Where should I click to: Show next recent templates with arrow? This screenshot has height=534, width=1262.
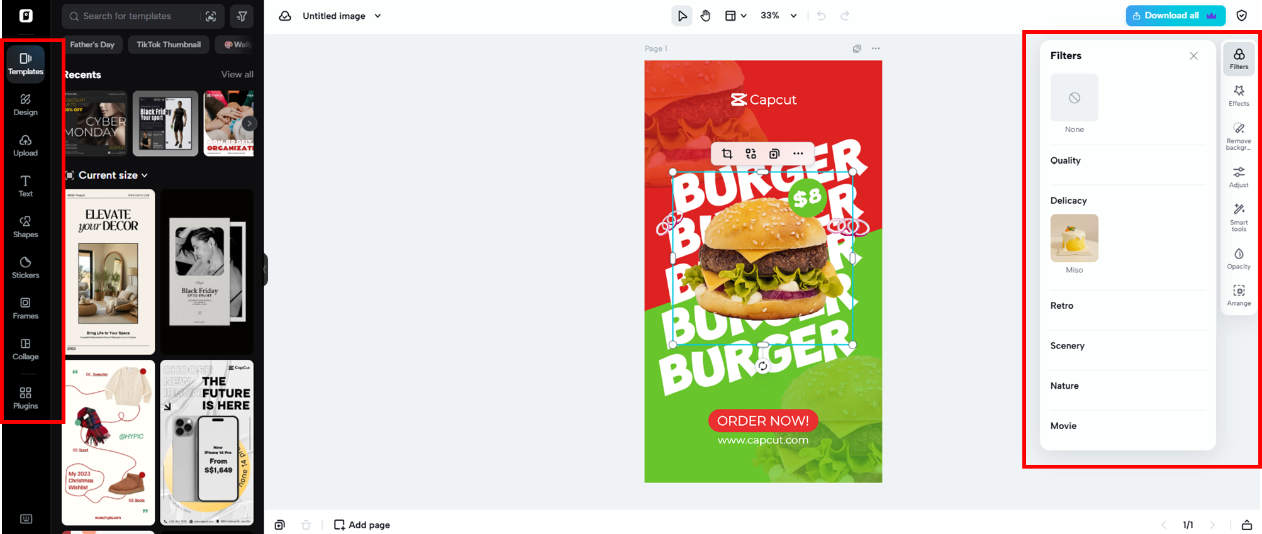coord(249,123)
